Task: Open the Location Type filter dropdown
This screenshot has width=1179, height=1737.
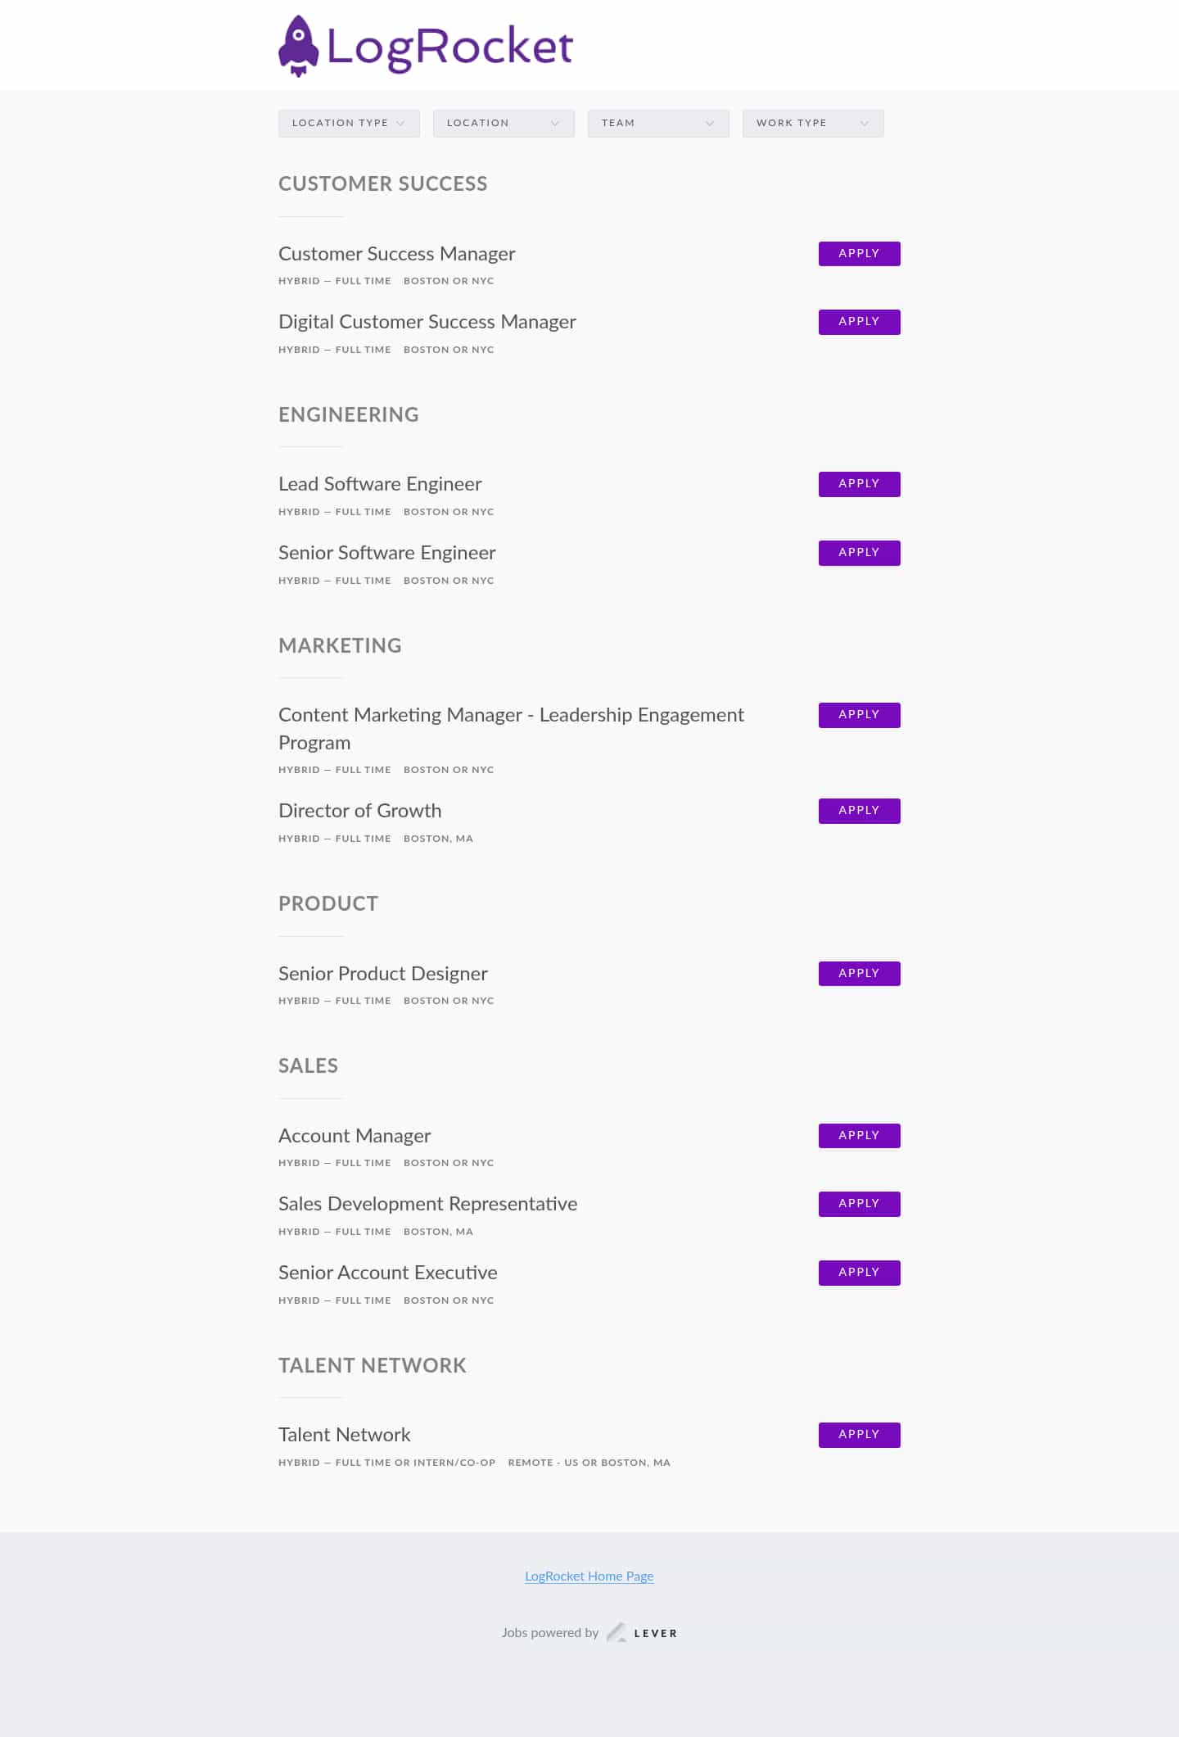Action: click(x=349, y=123)
